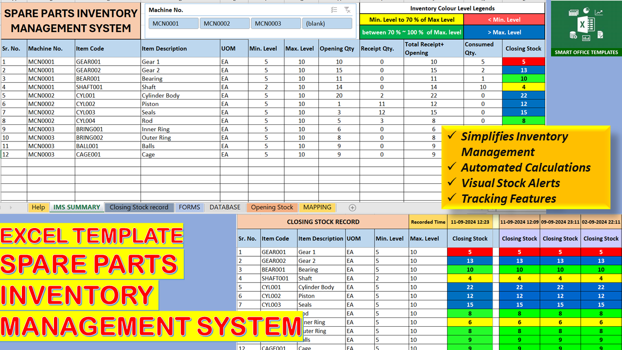Select the IMS SUMMARY sheet tab
The height and width of the screenshot is (350, 622).
[76, 207]
